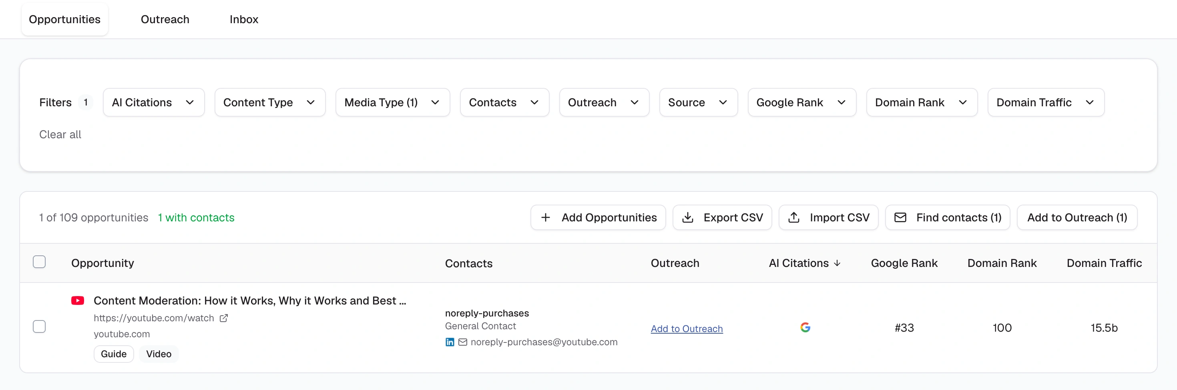Expand the AI Citations filter dropdown
This screenshot has height=390, width=1177.
point(153,103)
